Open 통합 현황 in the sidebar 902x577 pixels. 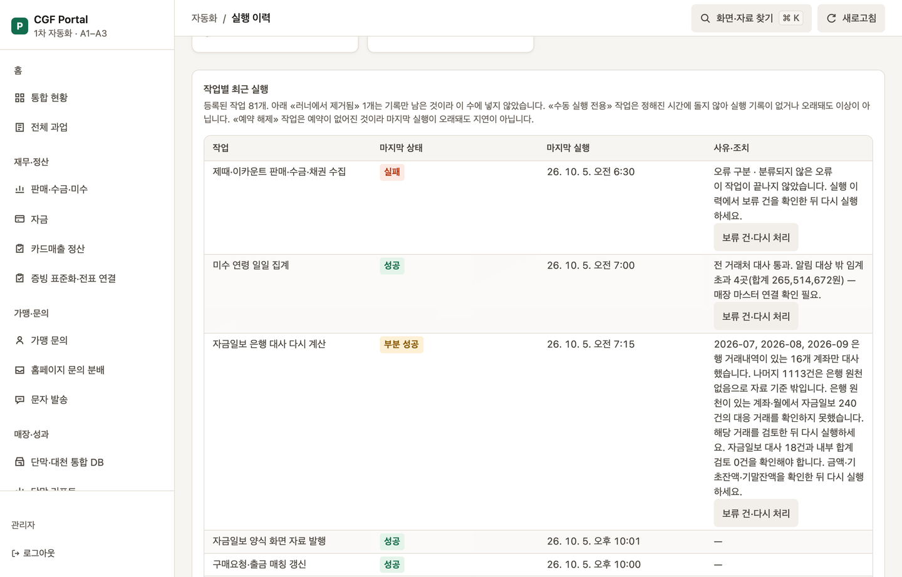click(x=87, y=98)
